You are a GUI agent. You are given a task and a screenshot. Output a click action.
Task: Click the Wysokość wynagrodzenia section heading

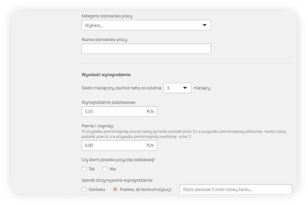pos(106,75)
